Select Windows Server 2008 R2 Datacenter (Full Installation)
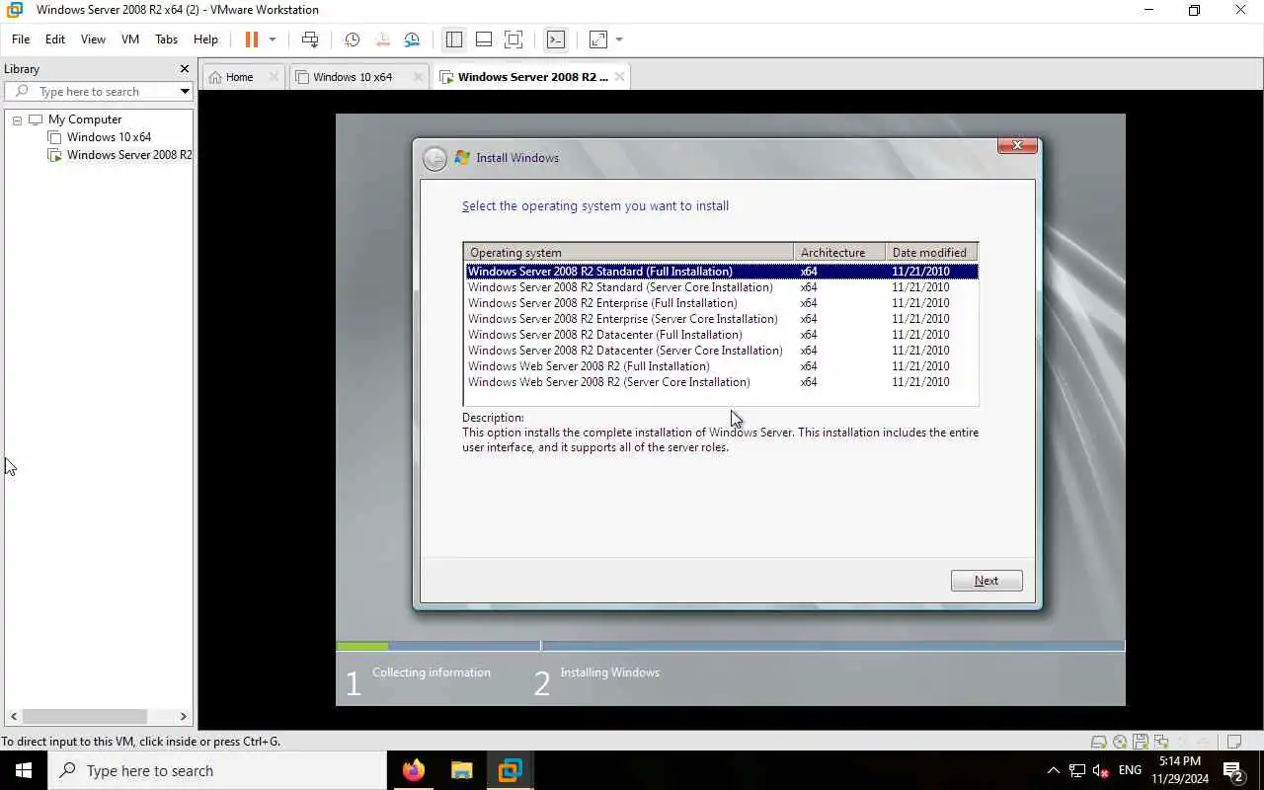Viewport: 1264px width, 790px height. click(x=721, y=335)
